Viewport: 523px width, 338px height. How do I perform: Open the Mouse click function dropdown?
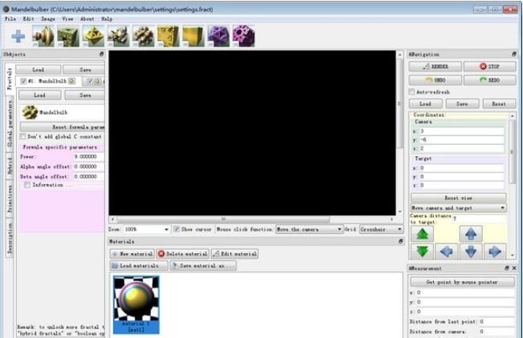coord(339,229)
